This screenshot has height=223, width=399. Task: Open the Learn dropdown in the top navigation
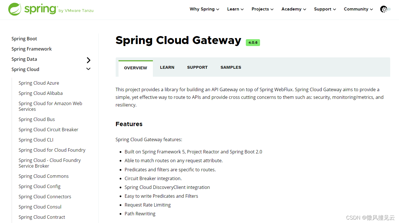coord(235,9)
